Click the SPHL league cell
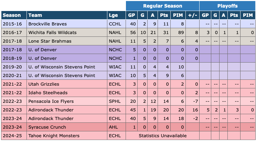Viewport: 256px width, 141px height. [x=114, y=101]
